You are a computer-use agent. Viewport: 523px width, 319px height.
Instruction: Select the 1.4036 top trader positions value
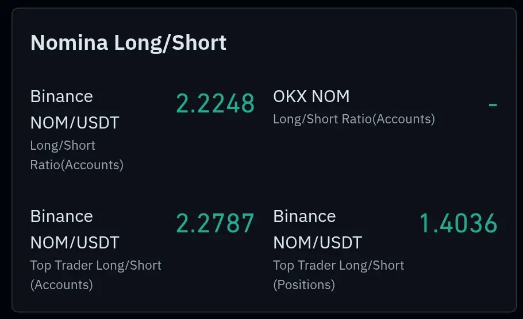click(458, 223)
